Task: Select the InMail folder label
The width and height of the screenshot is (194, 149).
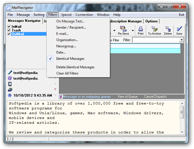Action: [17, 27]
